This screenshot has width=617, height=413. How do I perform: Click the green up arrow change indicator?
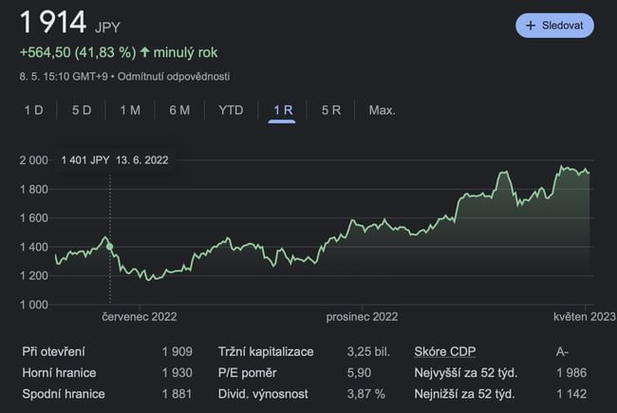[145, 52]
